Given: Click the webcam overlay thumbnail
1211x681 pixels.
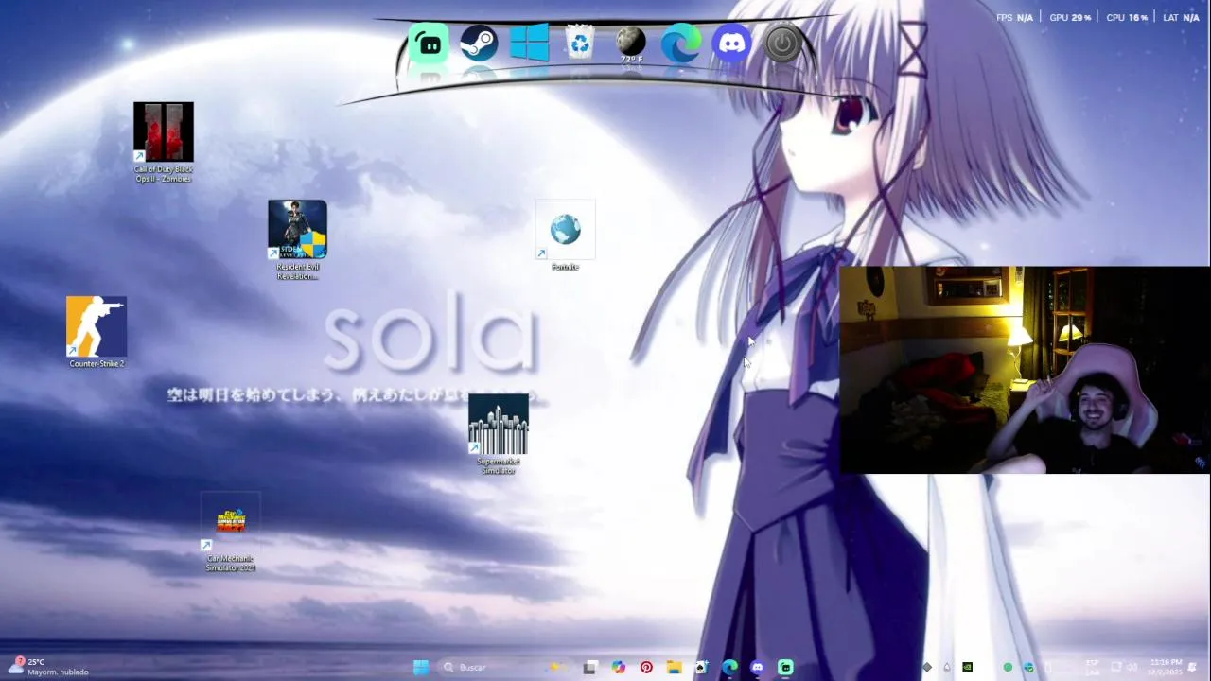Looking at the screenshot, I should (x=1024, y=370).
